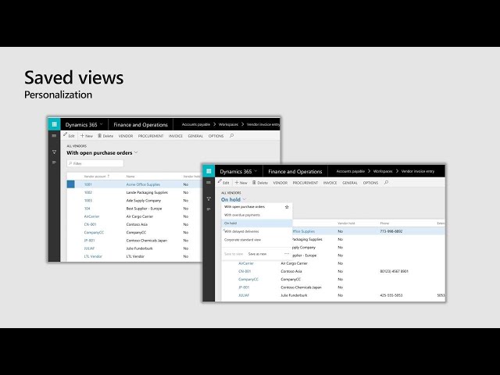Click the search magnifier in the front window action bar
The image size is (500, 375).
click(x=386, y=183)
